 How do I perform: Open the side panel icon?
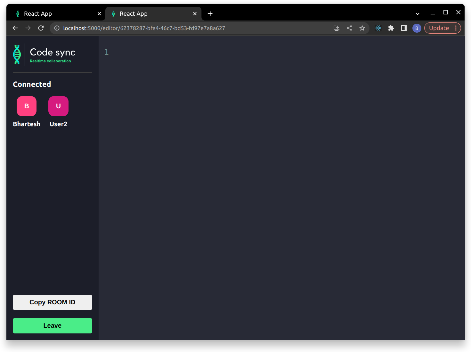(403, 28)
